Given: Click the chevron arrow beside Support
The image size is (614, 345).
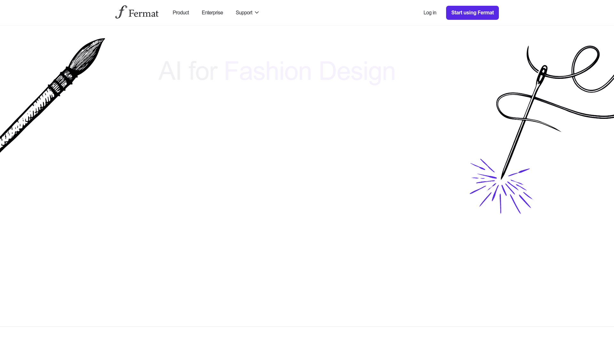Looking at the screenshot, I should 257,13.
